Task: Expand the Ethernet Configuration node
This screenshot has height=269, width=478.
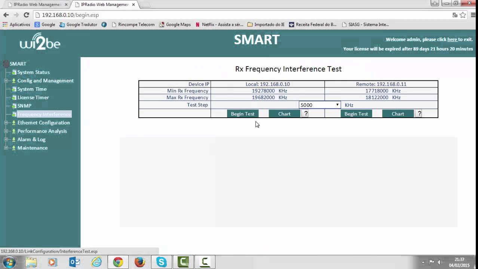Action: (x=6, y=123)
